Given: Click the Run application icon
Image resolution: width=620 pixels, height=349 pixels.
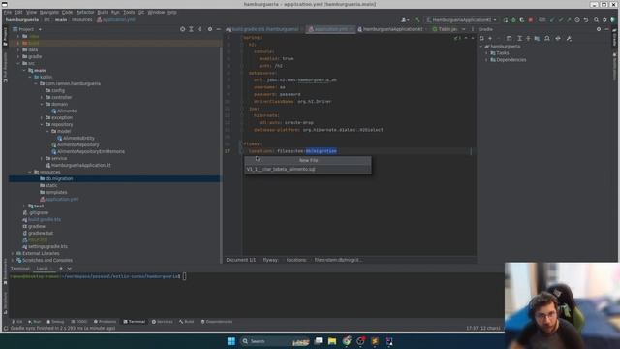Looking at the screenshot, I should tap(506, 19).
